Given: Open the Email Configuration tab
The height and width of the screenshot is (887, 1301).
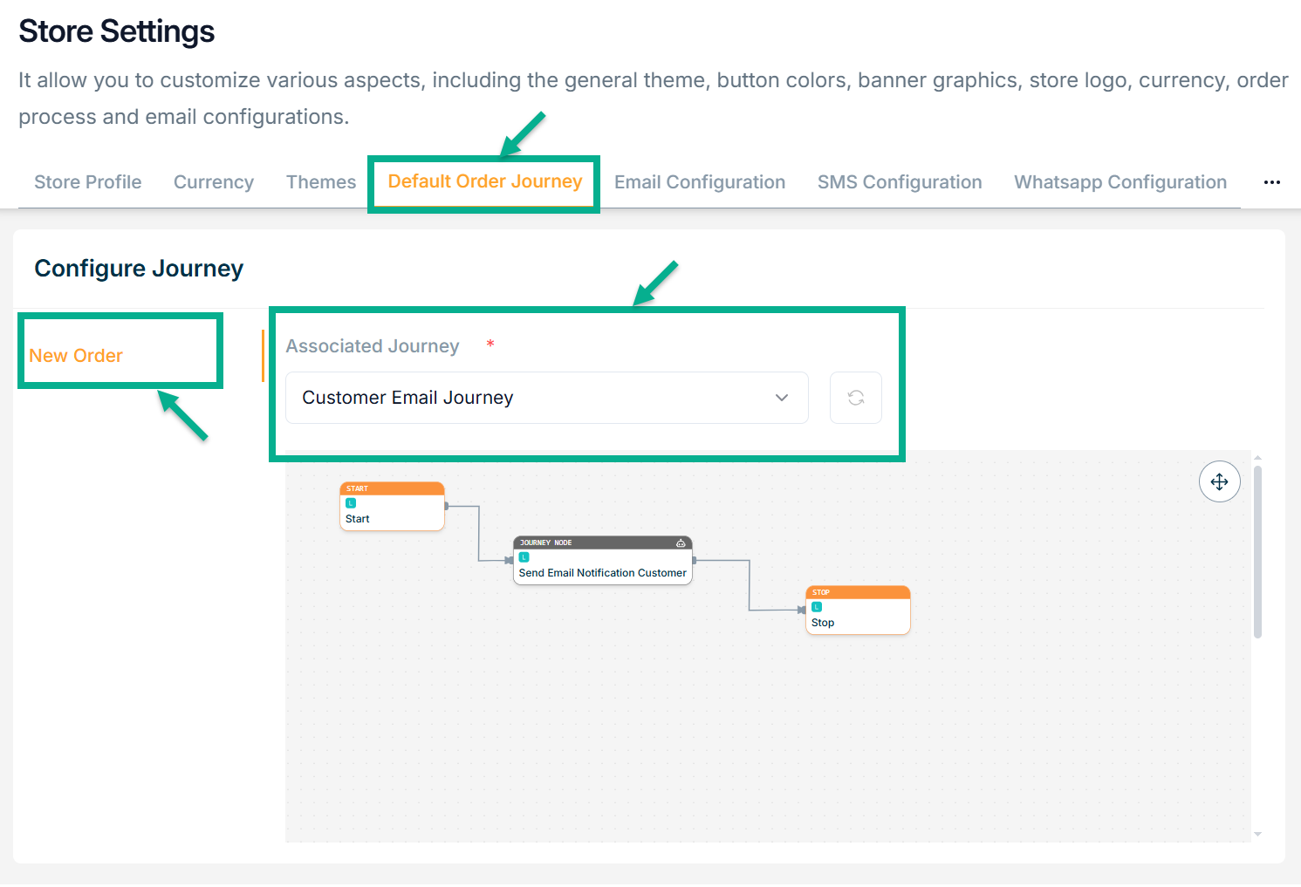Looking at the screenshot, I should (699, 182).
